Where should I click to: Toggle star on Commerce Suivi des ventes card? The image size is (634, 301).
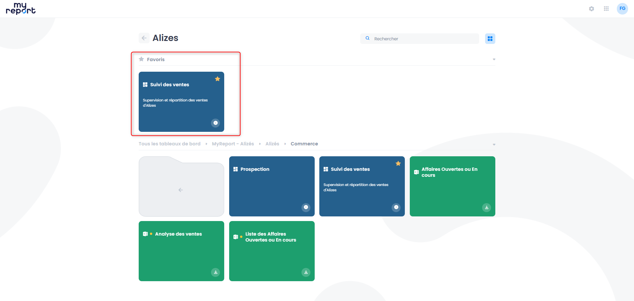point(398,163)
